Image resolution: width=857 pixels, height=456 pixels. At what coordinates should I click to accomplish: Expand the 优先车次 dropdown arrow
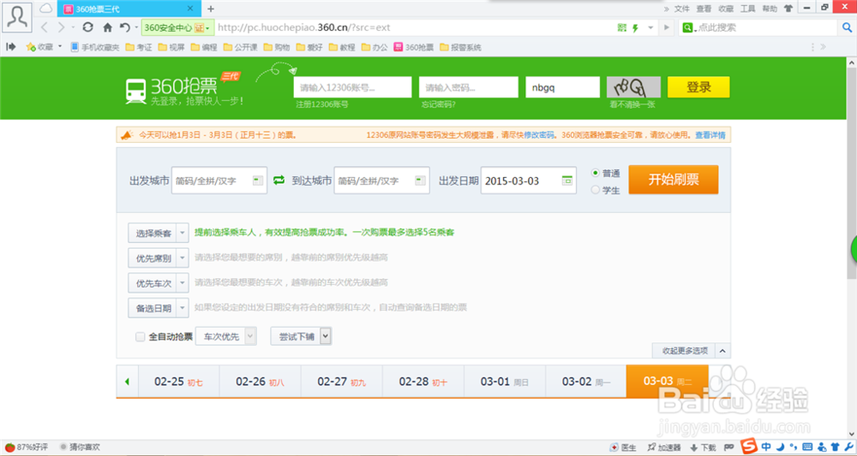click(183, 282)
